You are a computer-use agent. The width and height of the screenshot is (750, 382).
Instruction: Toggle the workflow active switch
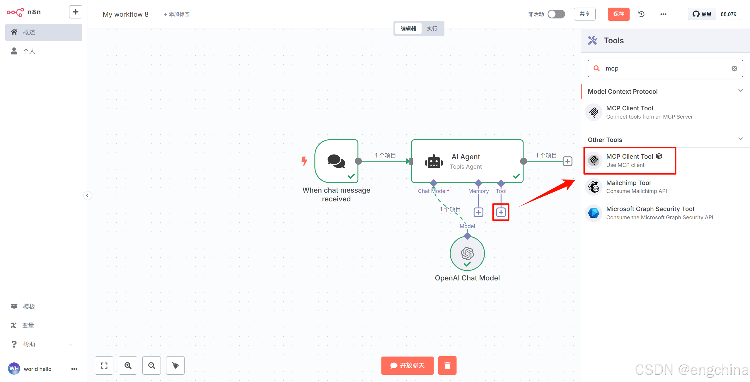click(x=556, y=14)
